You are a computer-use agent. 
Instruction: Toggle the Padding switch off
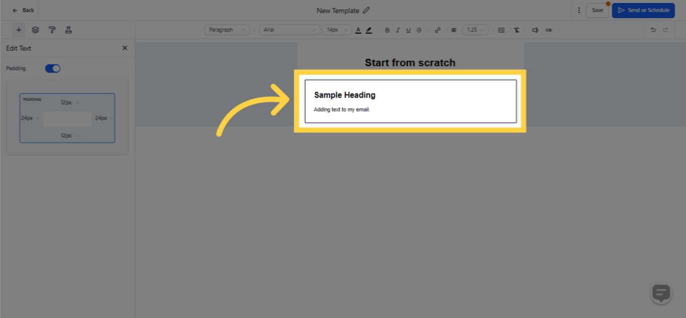click(x=53, y=68)
